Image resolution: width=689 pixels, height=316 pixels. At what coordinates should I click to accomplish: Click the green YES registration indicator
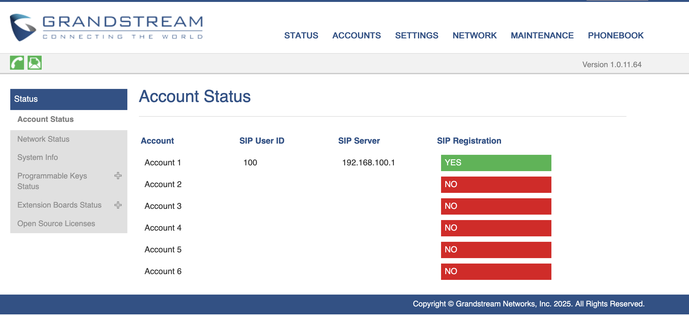496,163
